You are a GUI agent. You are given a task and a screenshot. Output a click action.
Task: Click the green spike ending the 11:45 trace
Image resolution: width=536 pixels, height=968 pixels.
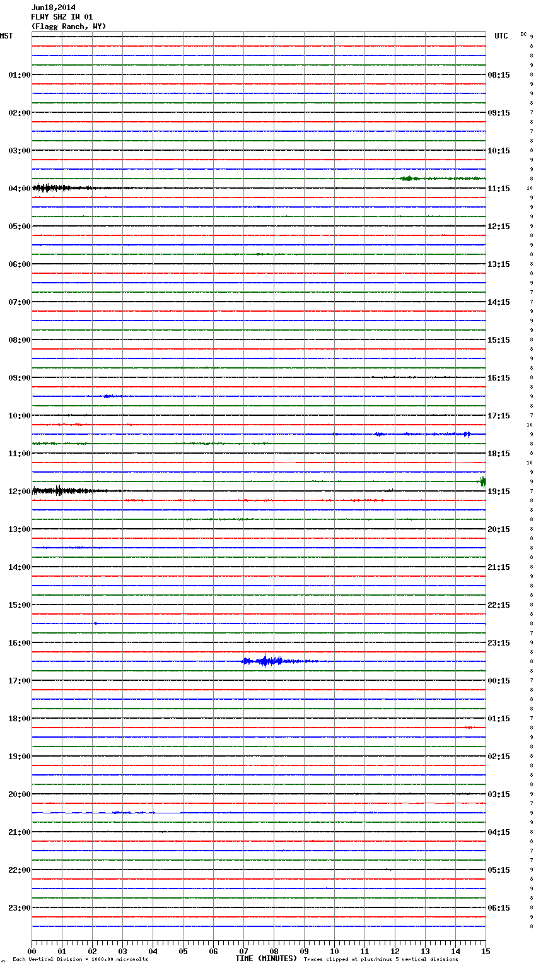(x=483, y=481)
